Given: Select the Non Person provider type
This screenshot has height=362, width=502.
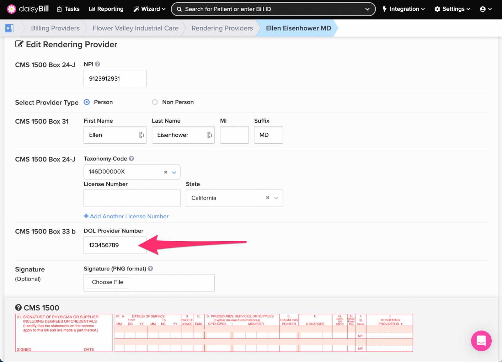Looking at the screenshot, I should pyautogui.click(x=155, y=102).
